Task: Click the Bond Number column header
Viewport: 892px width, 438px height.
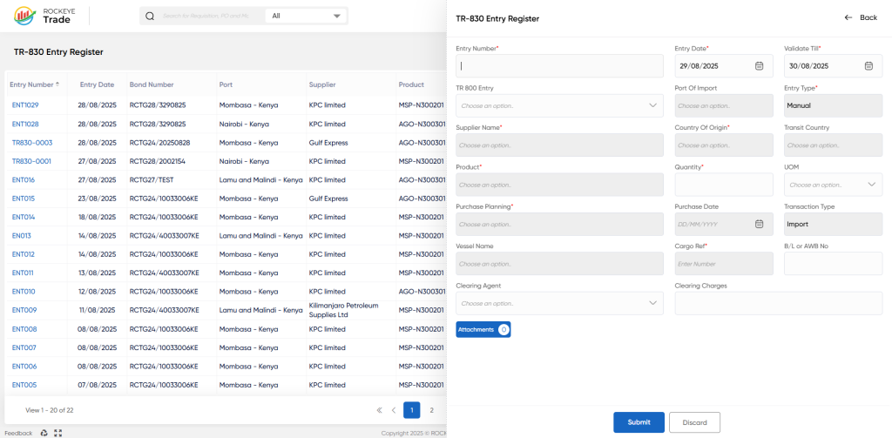Action: (152, 84)
